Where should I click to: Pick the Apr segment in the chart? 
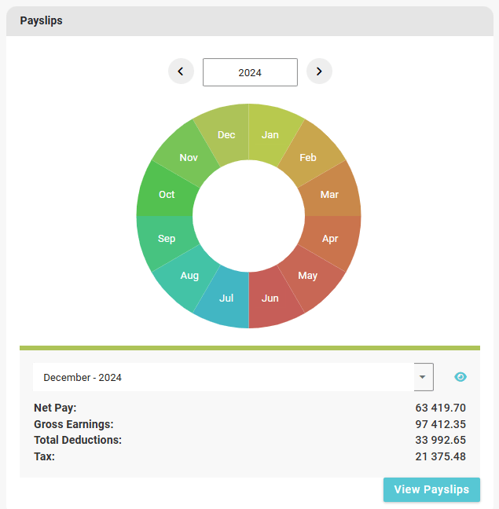(330, 238)
